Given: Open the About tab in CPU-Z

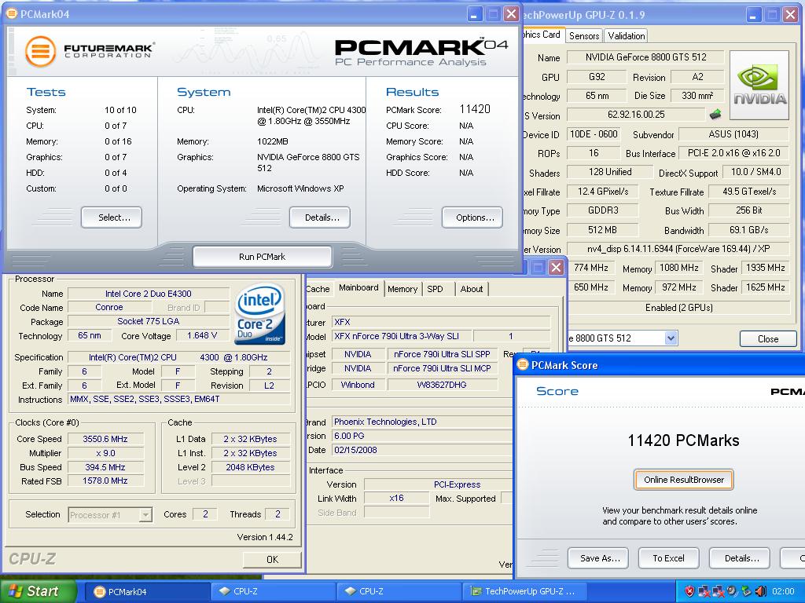Looking at the screenshot, I should (x=472, y=289).
